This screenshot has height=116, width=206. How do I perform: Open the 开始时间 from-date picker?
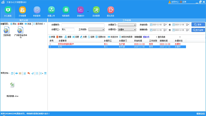tap(165, 25)
